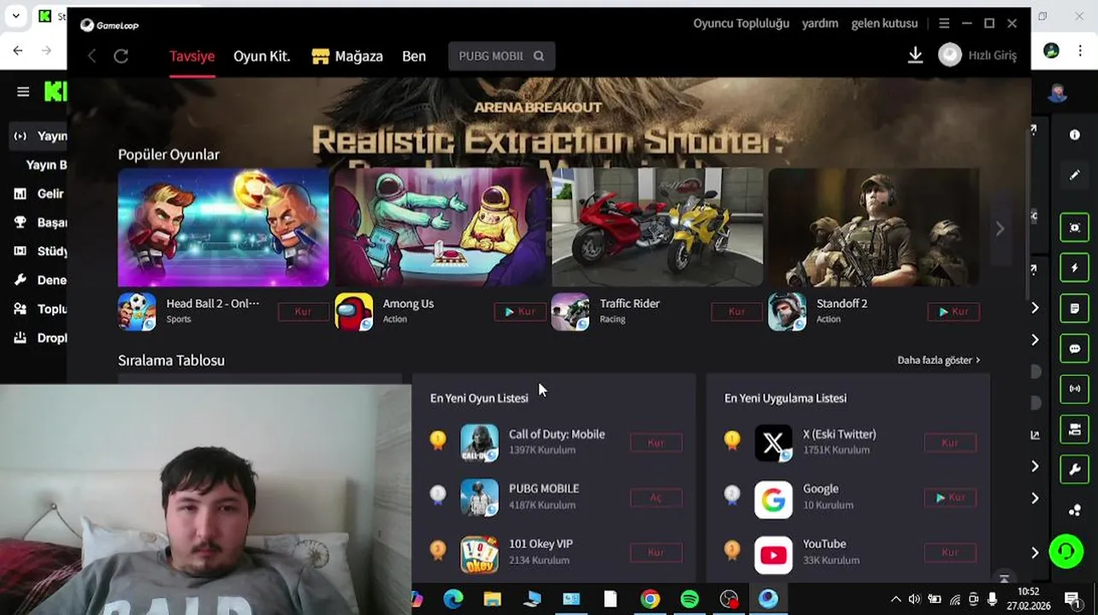Click the Traffic Rider motorcycle thumbnail

coord(657,227)
